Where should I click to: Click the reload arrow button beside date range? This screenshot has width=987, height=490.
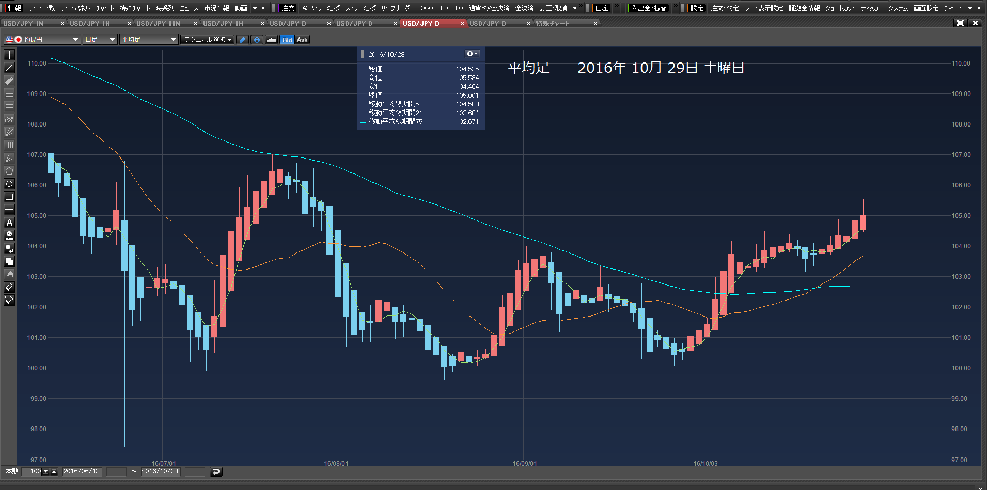(216, 471)
